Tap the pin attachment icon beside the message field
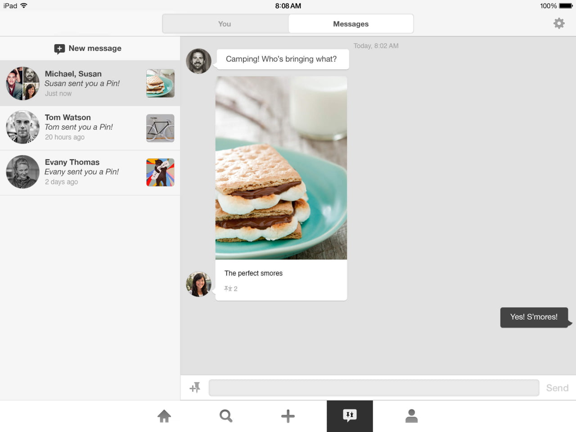 pyautogui.click(x=194, y=387)
